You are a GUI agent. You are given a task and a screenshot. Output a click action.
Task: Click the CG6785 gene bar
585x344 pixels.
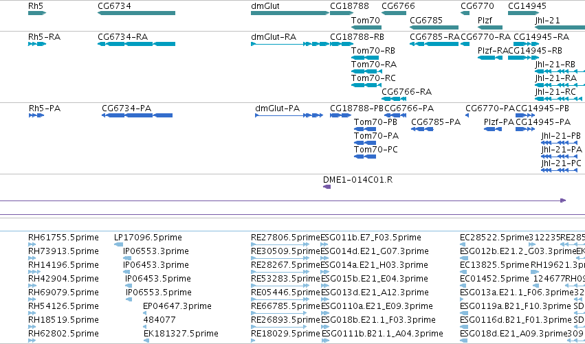pyautogui.click(x=434, y=27)
